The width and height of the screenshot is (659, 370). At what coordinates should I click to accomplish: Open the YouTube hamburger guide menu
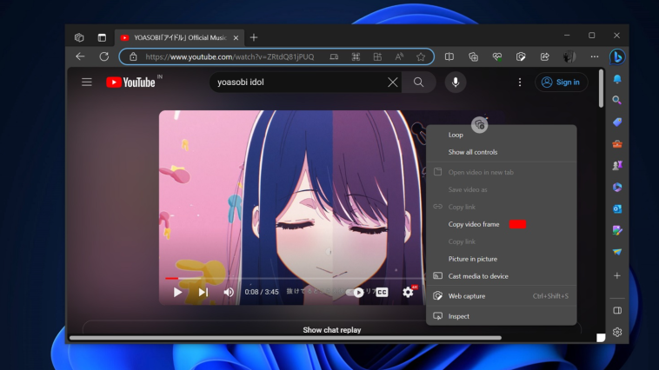(87, 82)
